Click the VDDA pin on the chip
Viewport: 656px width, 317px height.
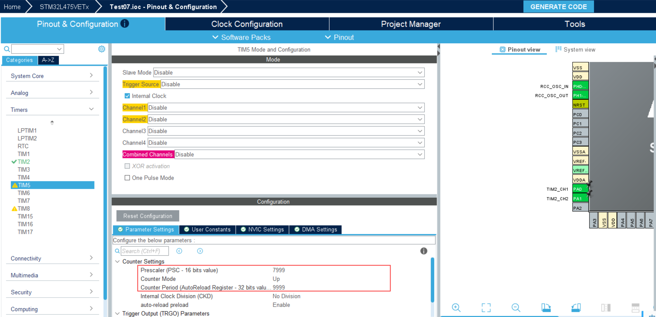tap(580, 180)
